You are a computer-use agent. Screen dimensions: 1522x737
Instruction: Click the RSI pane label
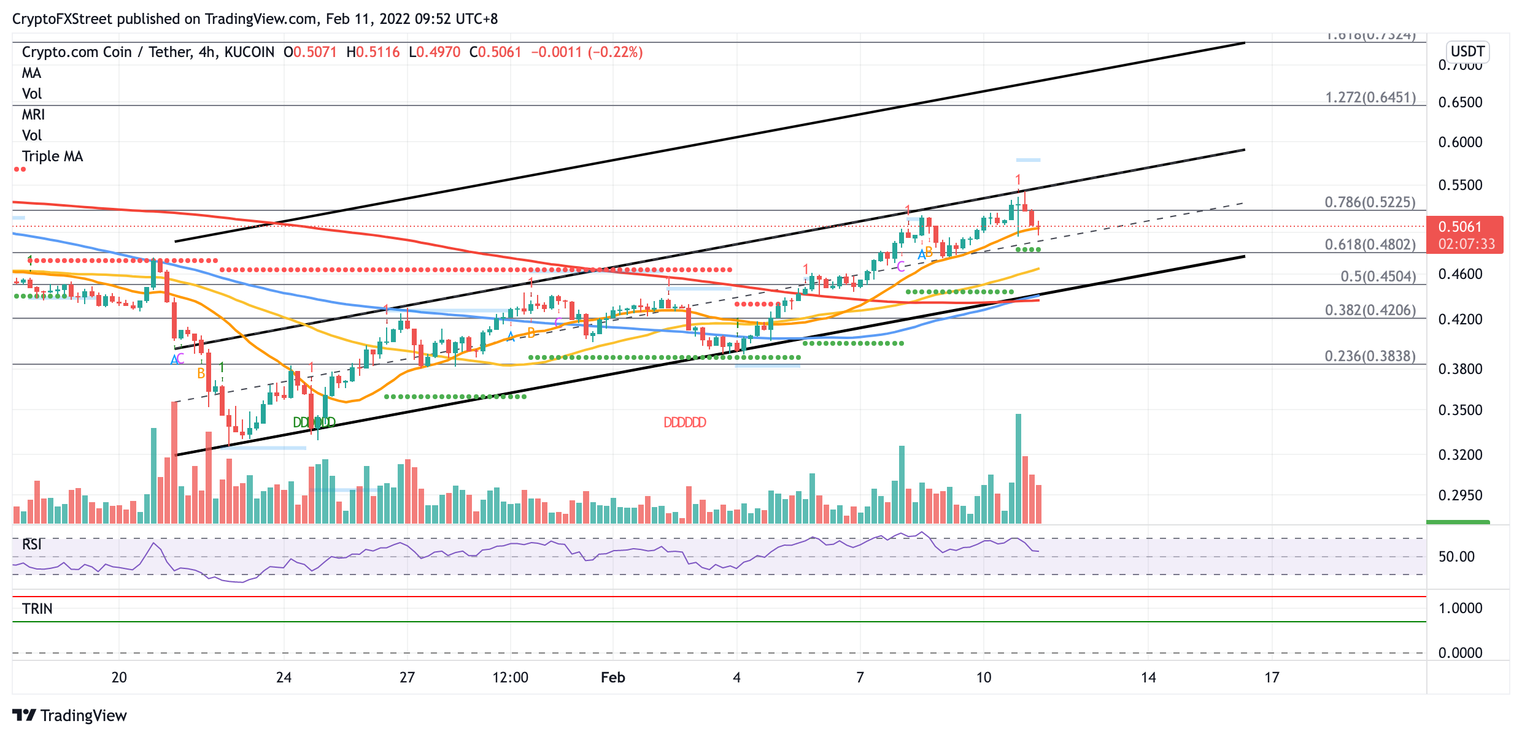(32, 544)
